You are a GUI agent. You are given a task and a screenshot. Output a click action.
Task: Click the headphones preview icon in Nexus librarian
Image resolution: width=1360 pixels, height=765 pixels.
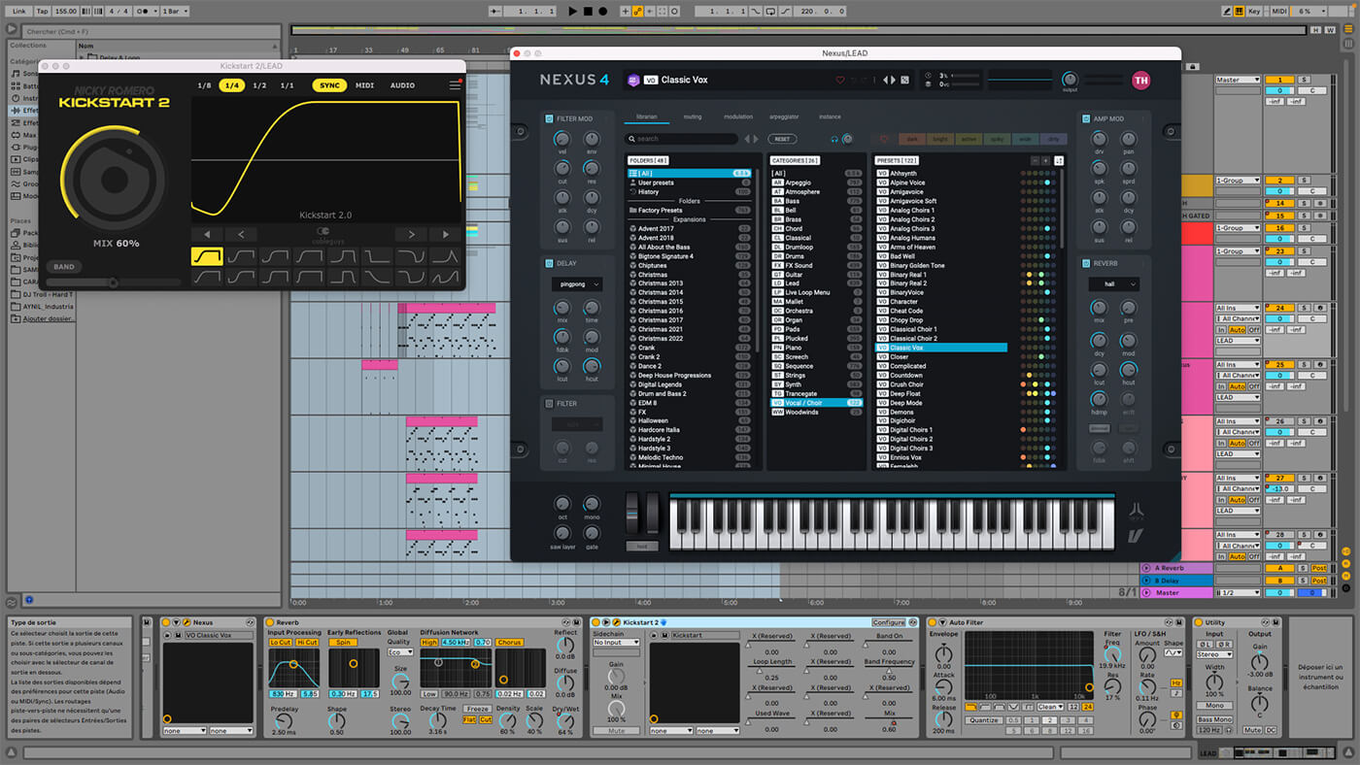[833, 139]
